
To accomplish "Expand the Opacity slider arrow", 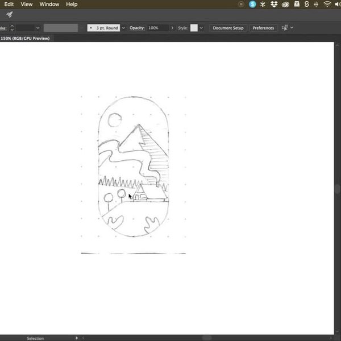I will 172,27.
